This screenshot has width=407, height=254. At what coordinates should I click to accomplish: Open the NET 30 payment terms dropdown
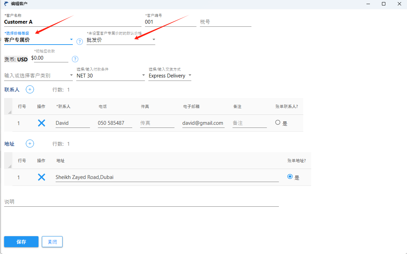143,75
